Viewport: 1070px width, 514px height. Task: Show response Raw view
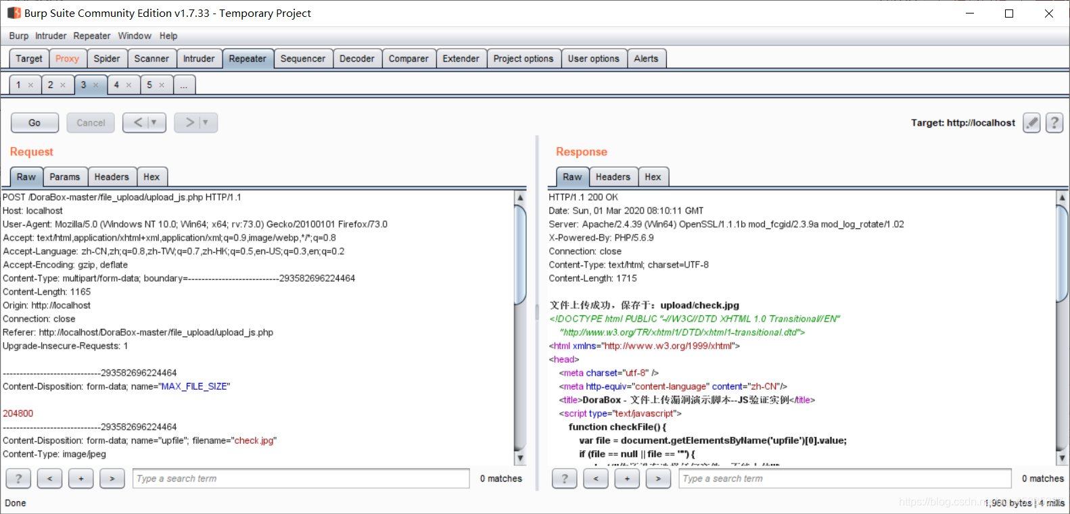[x=572, y=177]
